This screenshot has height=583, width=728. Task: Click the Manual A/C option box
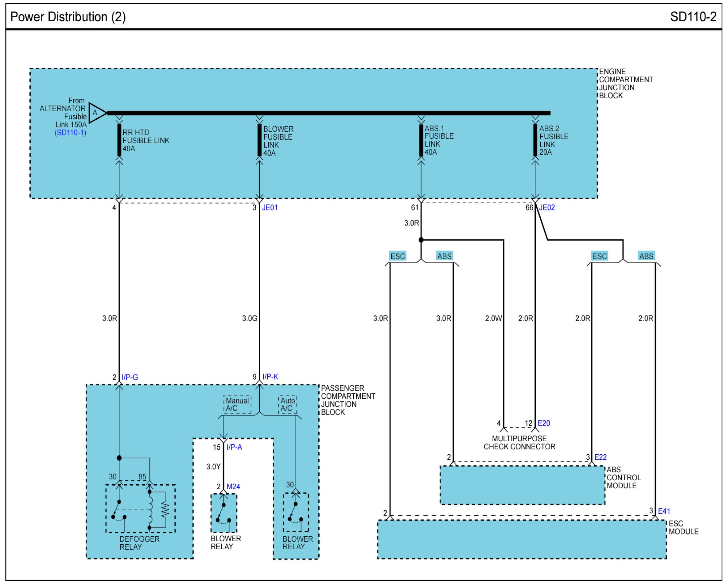tap(237, 404)
